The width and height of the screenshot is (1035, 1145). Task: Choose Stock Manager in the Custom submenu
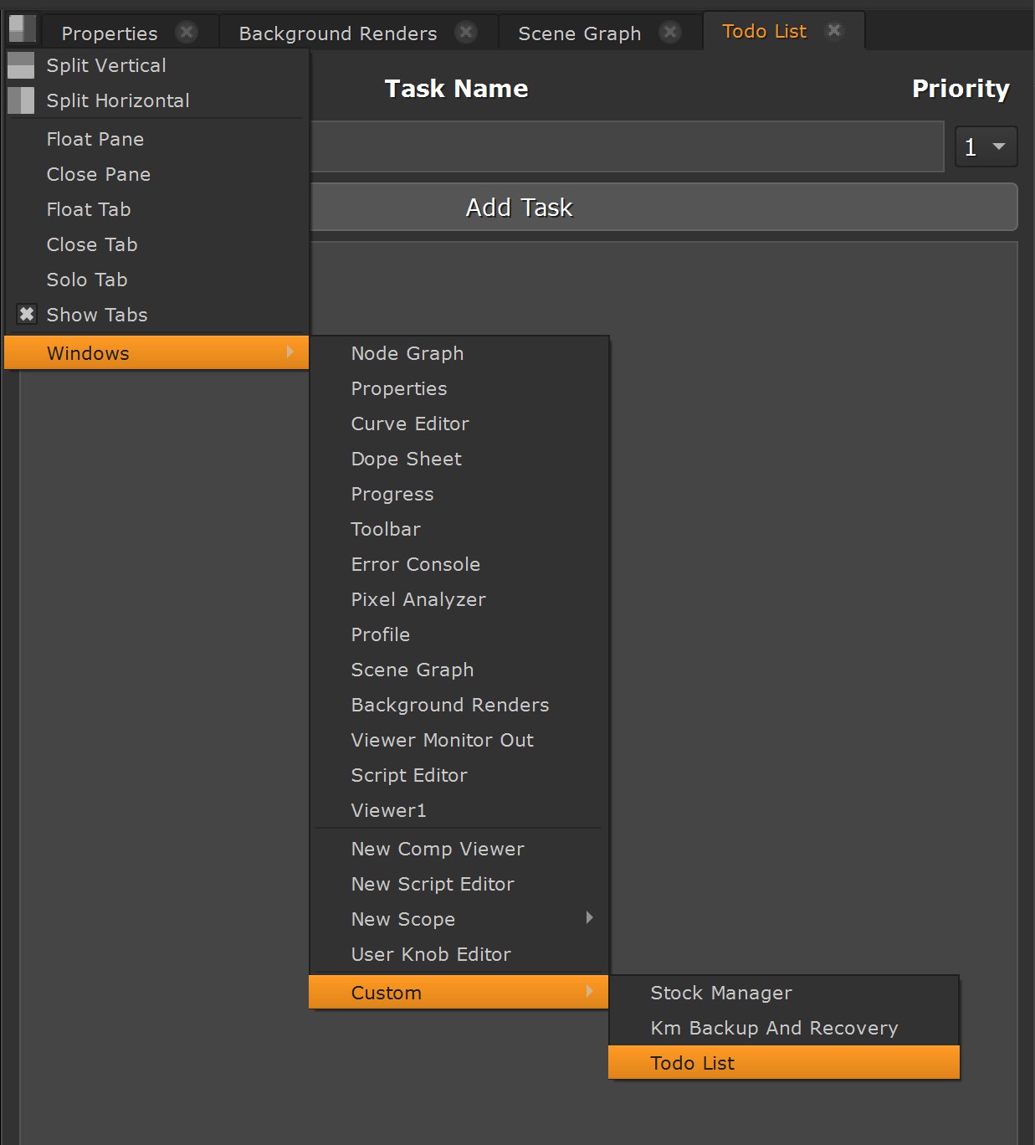click(721, 993)
